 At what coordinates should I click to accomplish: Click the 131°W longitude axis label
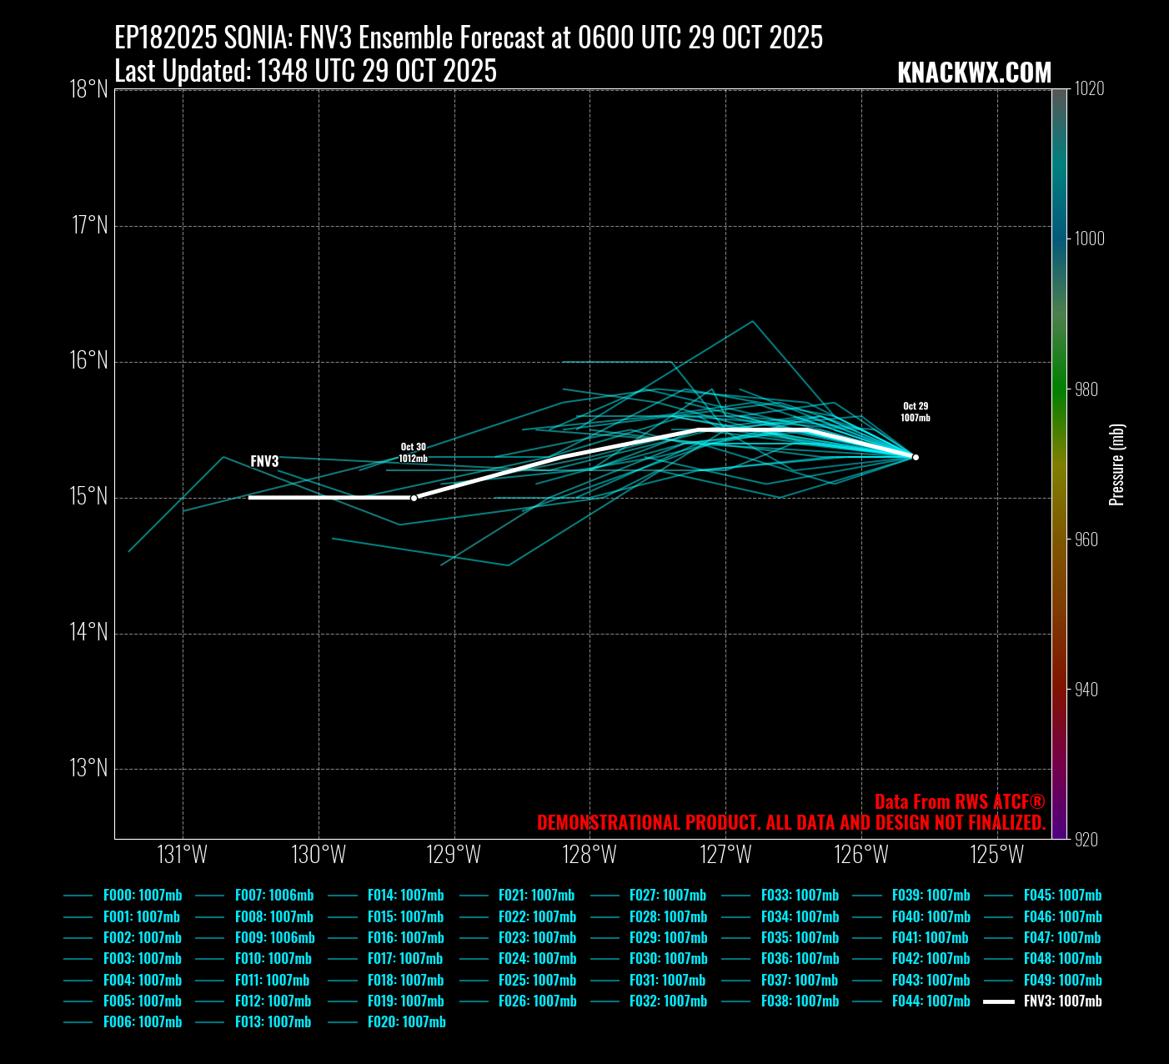183,855
